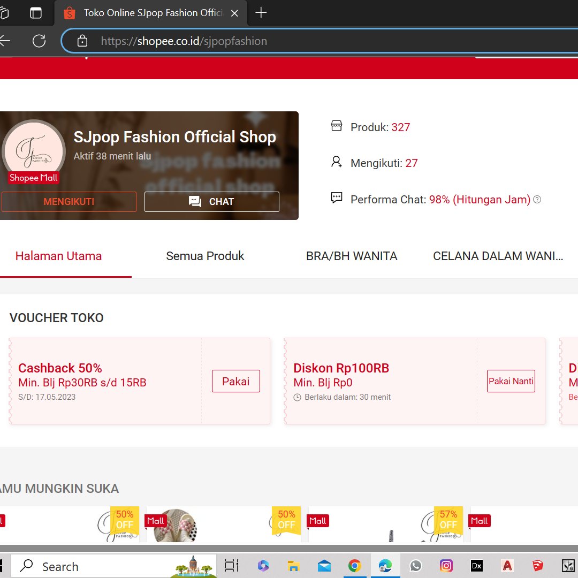The width and height of the screenshot is (578, 578).
Task: Click the Produk: 327 count
Action: [x=400, y=127]
